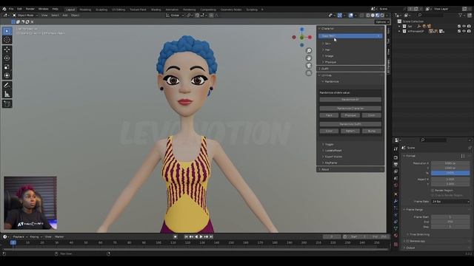Click the outliner search field
The image size is (474, 266).
click(431, 15)
